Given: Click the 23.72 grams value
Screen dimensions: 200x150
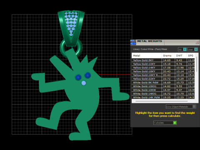Looking at the screenshot, I should tap(167, 79).
